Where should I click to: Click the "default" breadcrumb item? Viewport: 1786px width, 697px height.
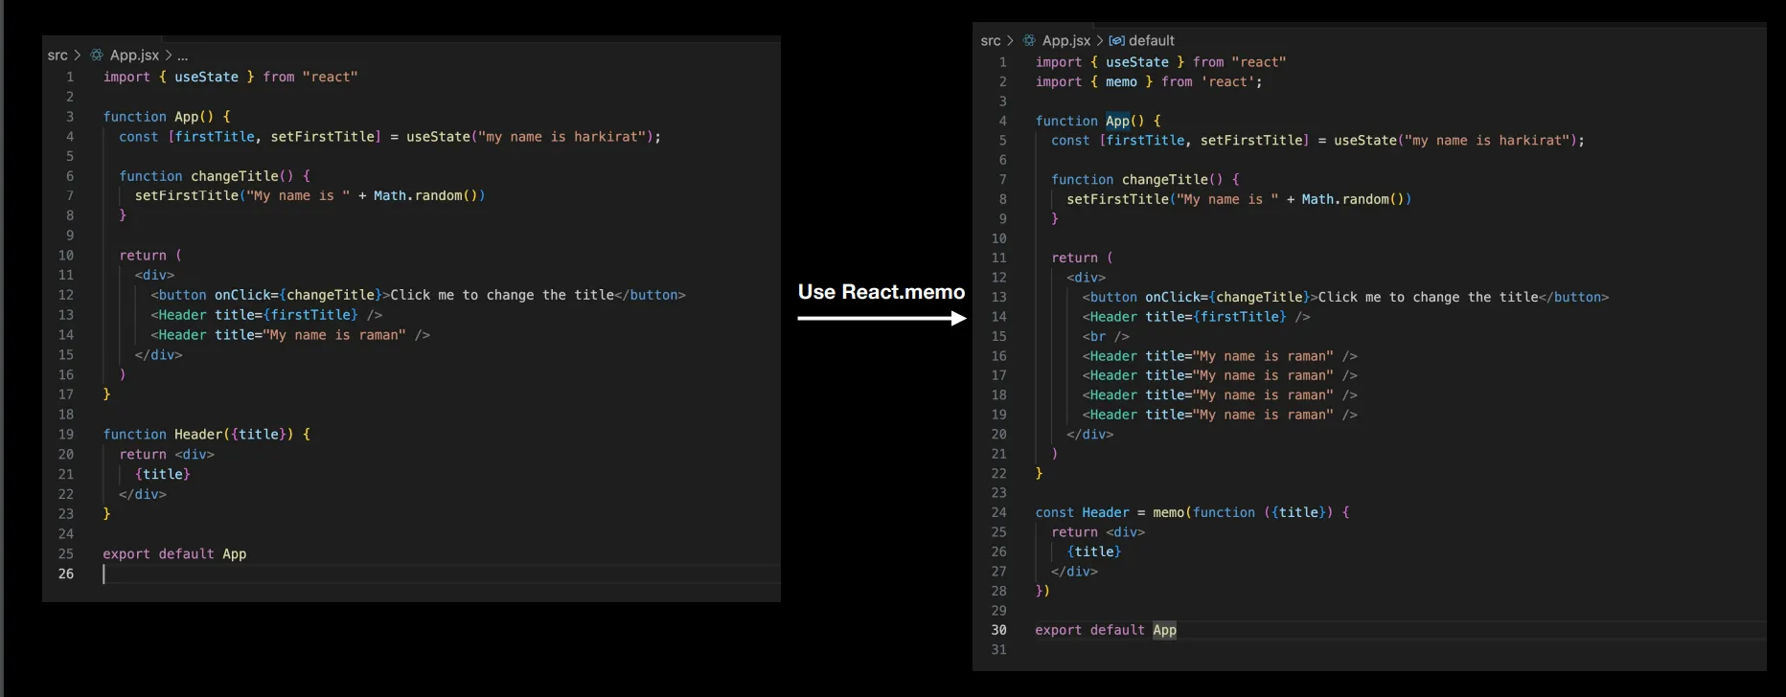point(1151,41)
